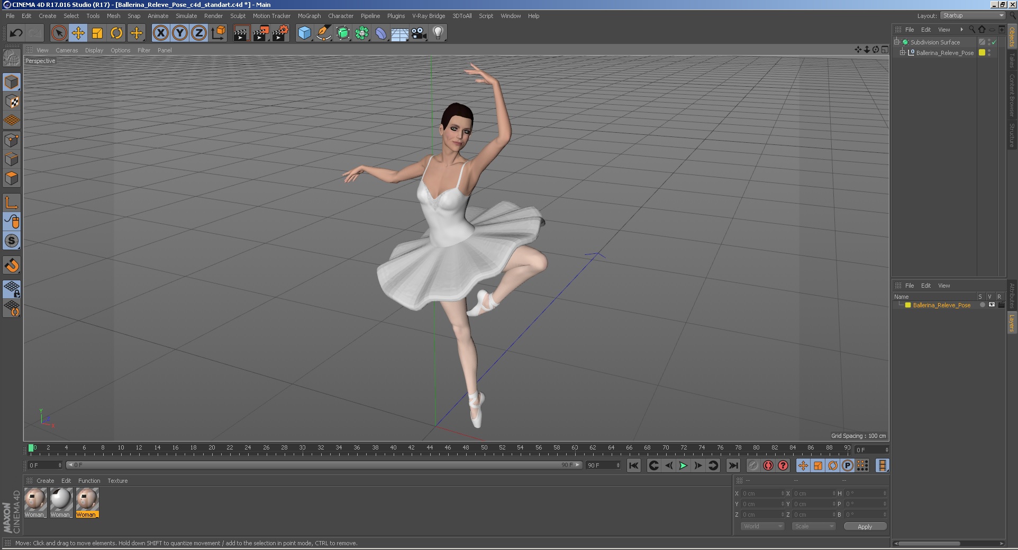Screen dimensions: 1018x550
Task: Add a subdivision surface generator
Action: coord(343,33)
